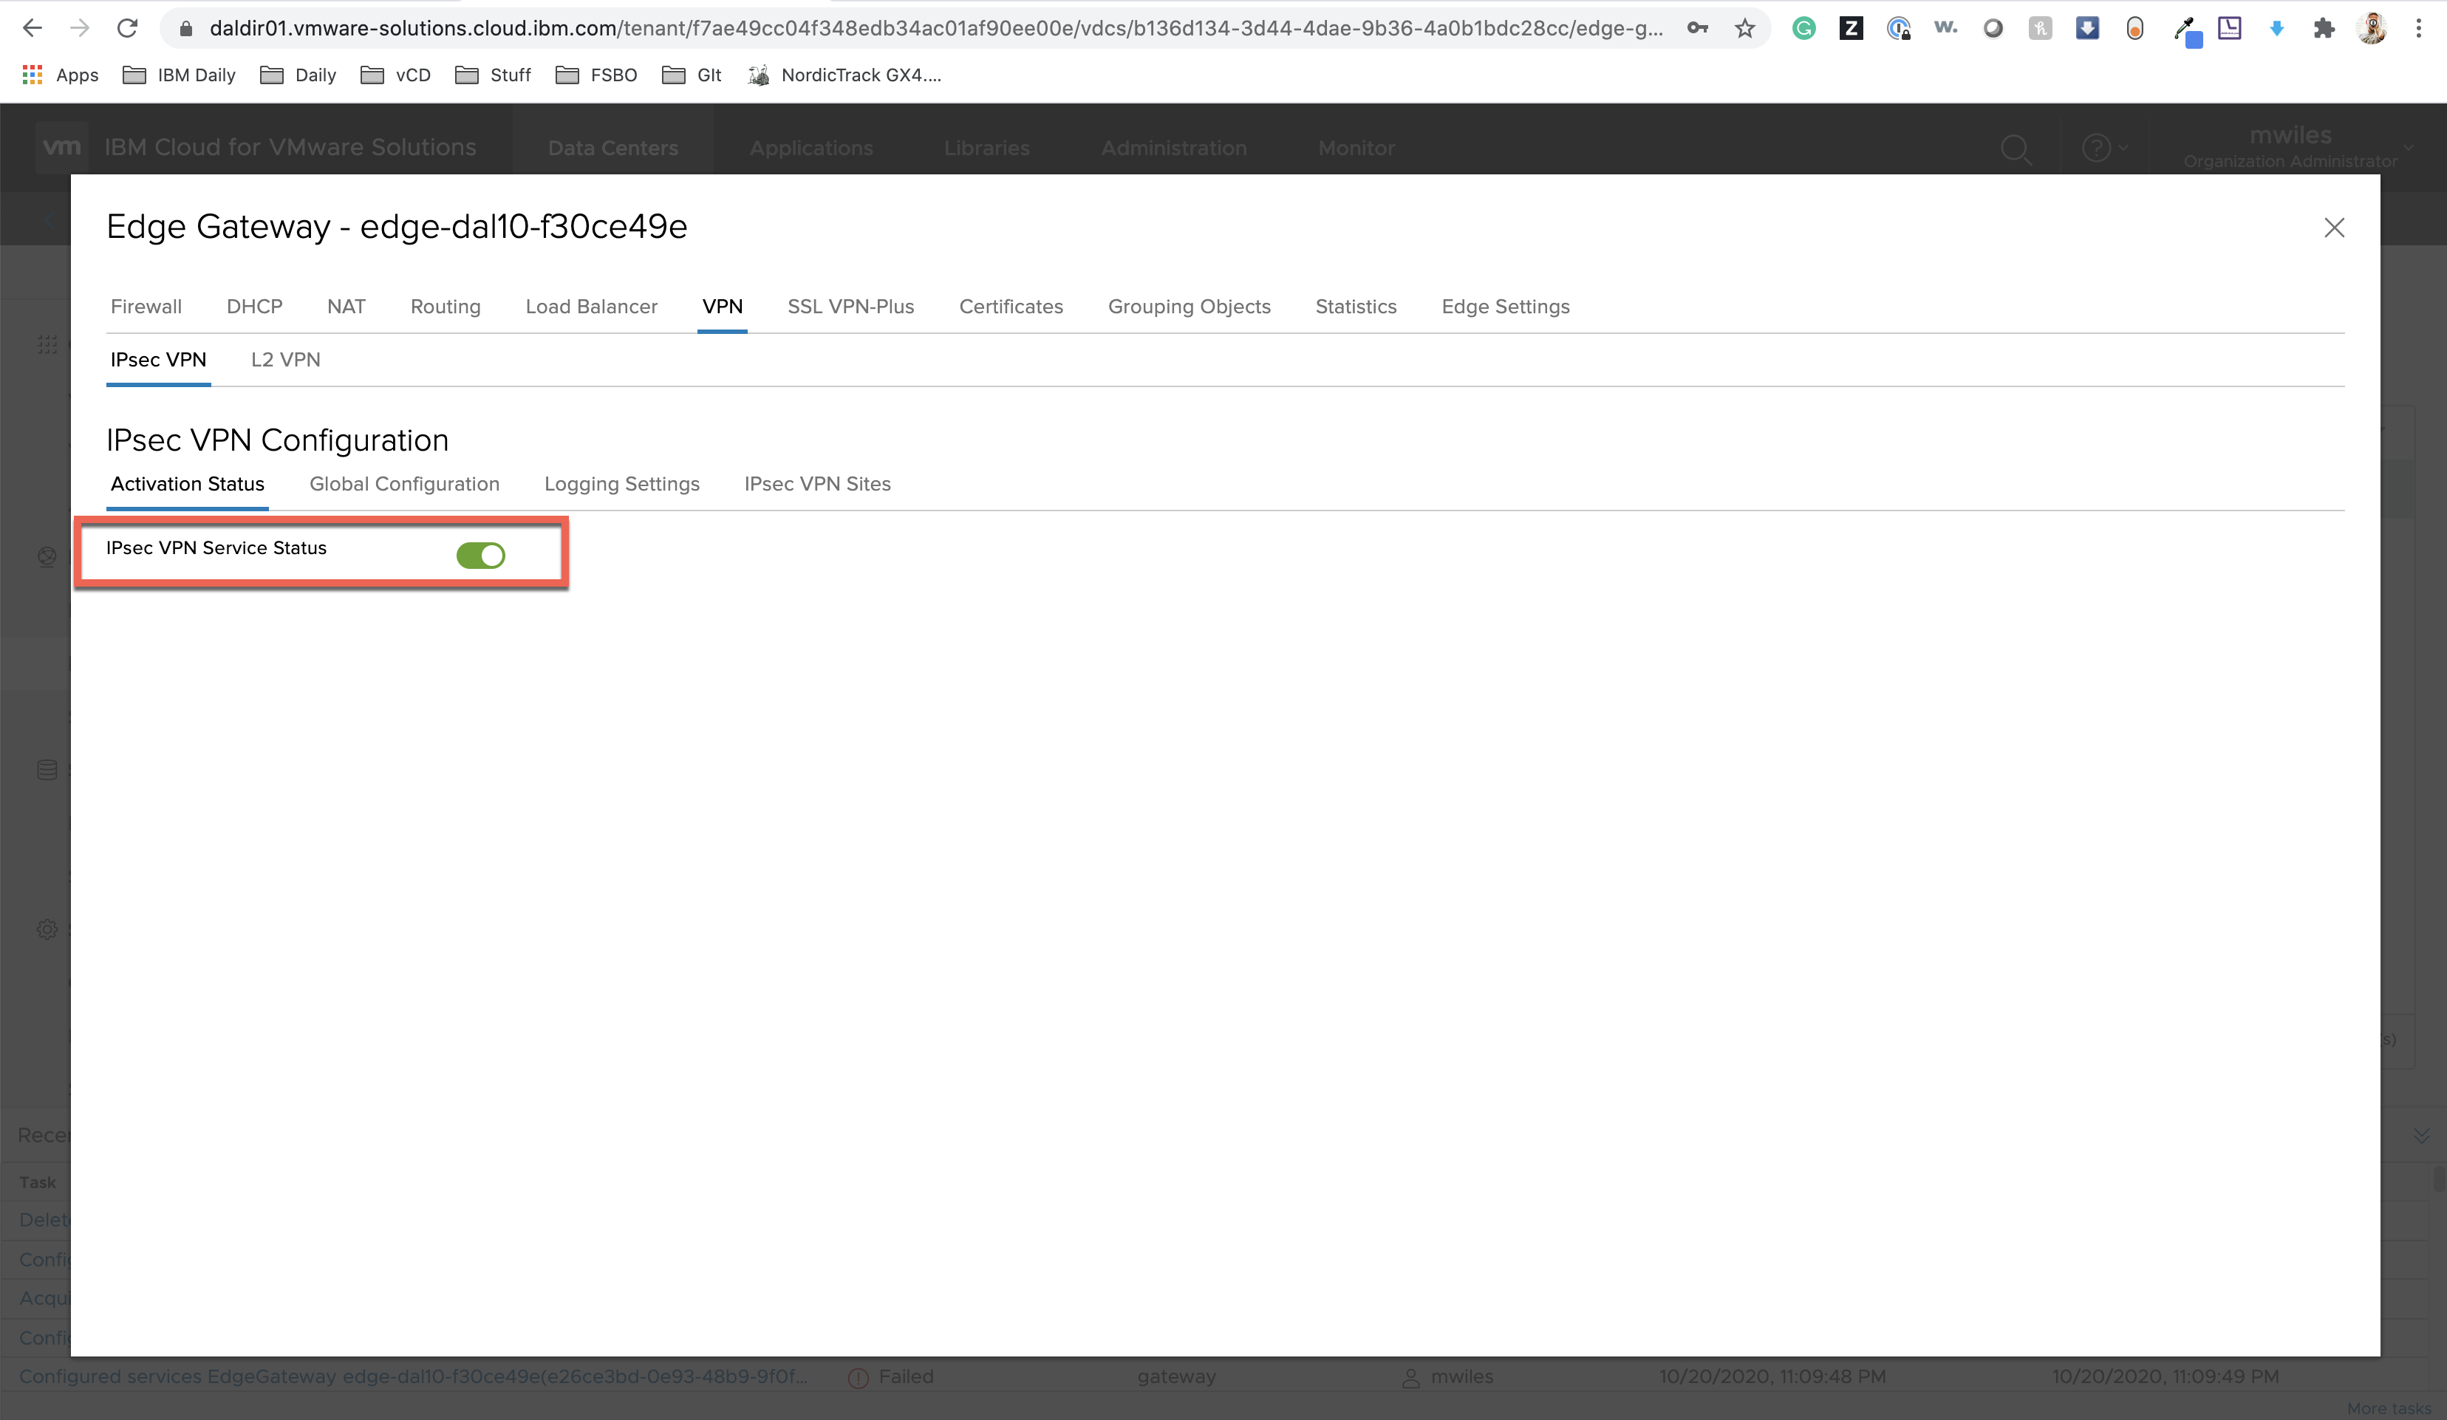Screen dimensions: 2447x1420
Task: Click the Chrome profile avatar
Action: point(2371,28)
